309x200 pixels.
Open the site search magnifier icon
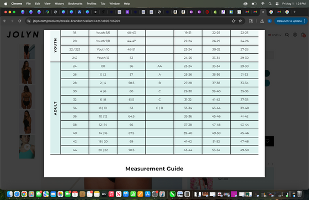coord(287,35)
